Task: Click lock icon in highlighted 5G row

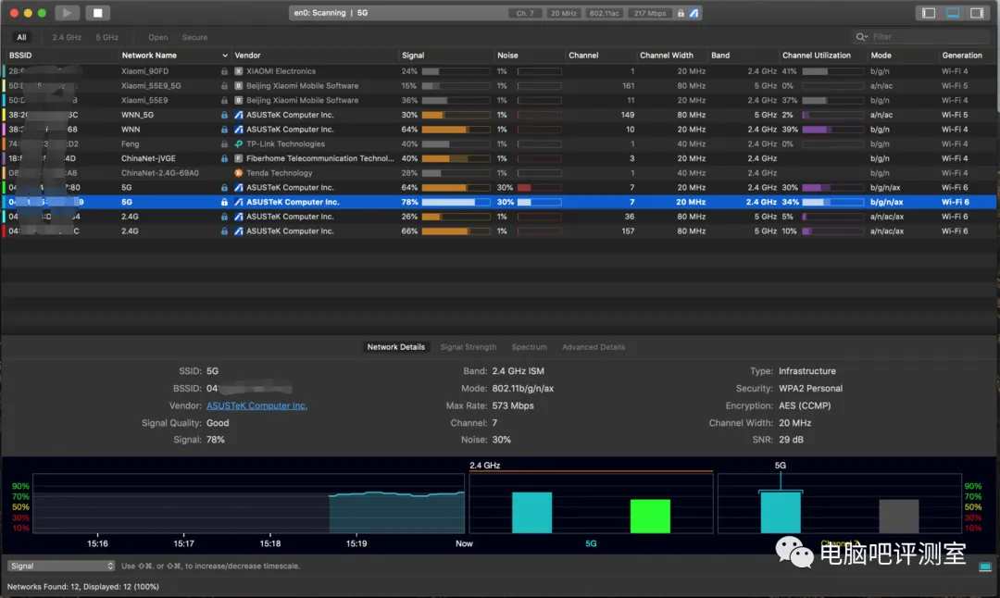Action: (224, 202)
